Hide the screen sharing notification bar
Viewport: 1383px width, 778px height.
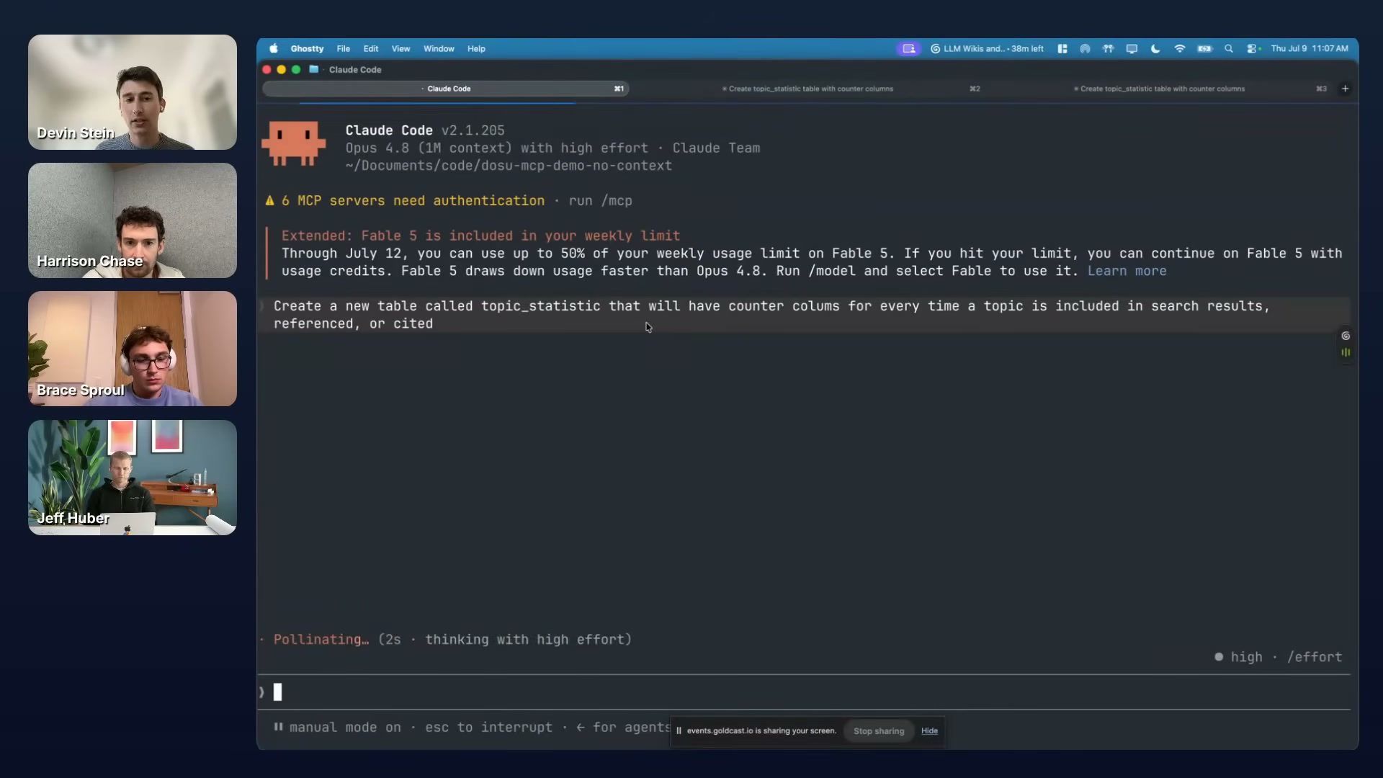pyautogui.click(x=929, y=731)
